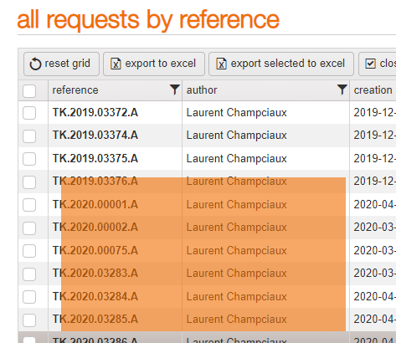Check the row TK.2019.03372.A checkbox
The width and height of the screenshot is (396, 343).
tap(29, 113)
